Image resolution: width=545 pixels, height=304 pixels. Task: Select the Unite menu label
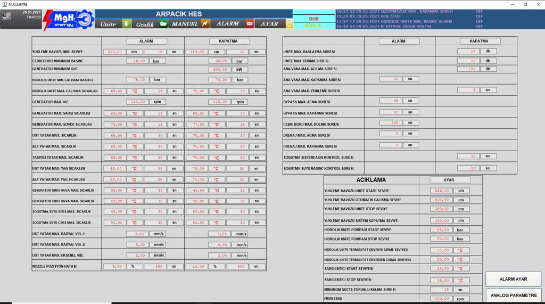tap(108, 24)
